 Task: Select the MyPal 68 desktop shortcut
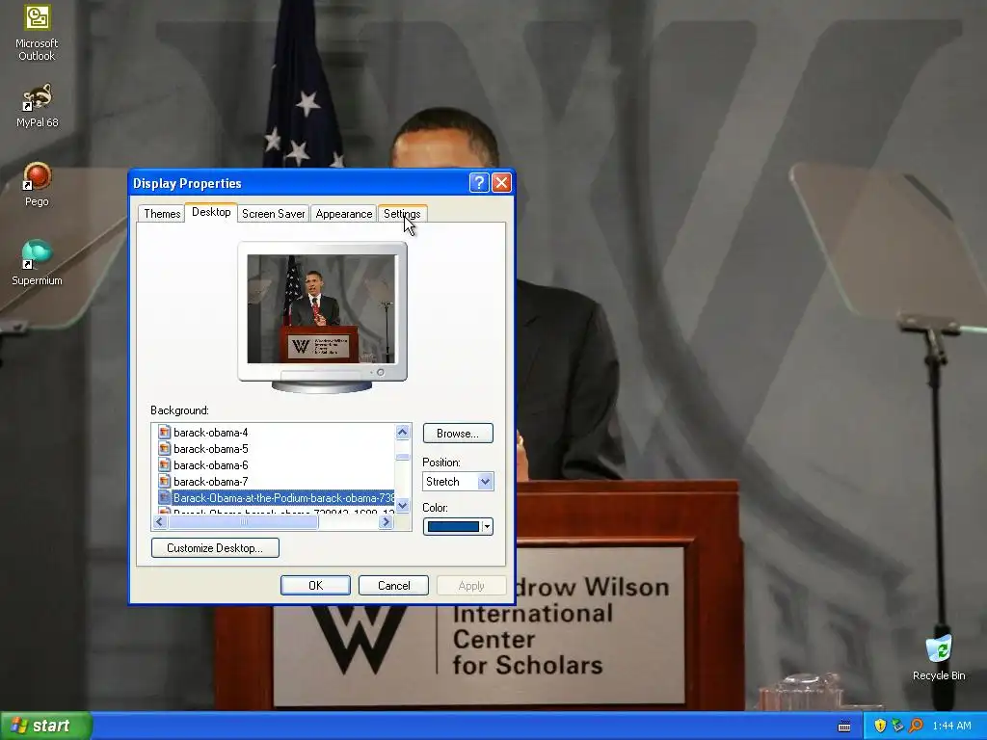pyautogui.click(x=38, y=106)
